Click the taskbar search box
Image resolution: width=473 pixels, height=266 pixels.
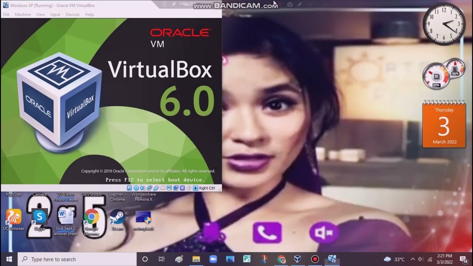tap(77, 259)
